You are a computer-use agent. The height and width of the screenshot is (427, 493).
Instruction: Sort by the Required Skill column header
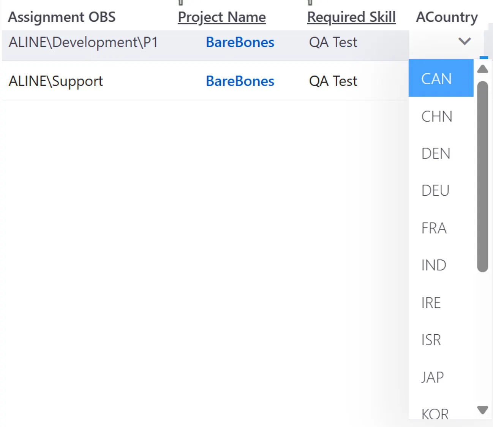[x=351, y=17]
